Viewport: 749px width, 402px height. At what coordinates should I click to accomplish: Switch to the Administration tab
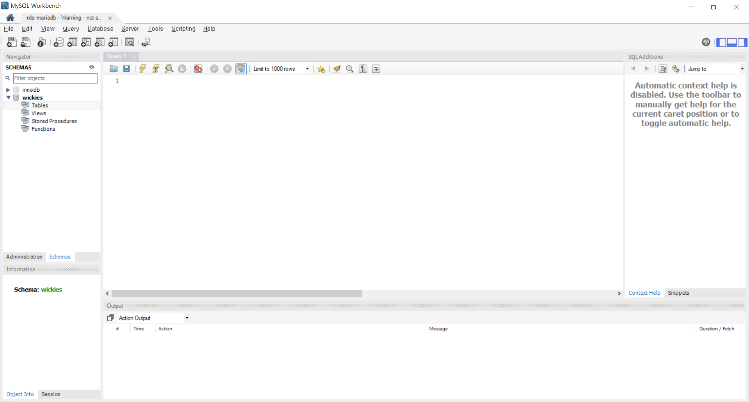(24, 257)
